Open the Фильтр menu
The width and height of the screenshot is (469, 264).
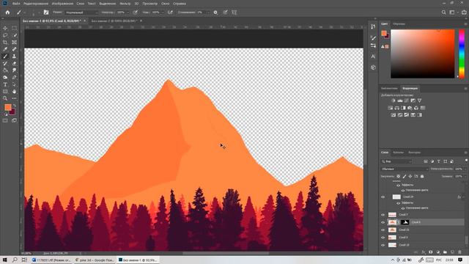[125, 4]
